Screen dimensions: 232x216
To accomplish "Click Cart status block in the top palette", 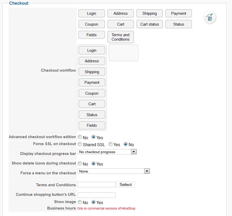I will [x=149, y=24].
